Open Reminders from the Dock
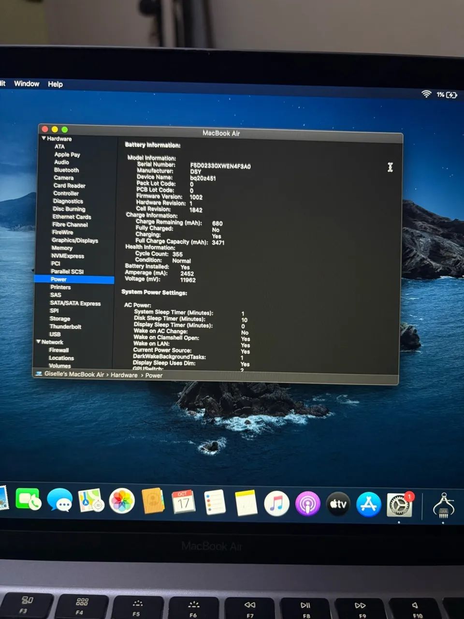 click(x=215, y=502)
